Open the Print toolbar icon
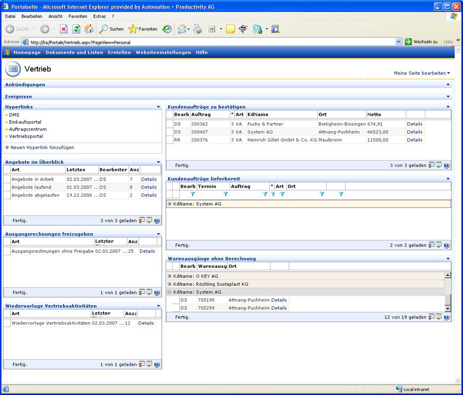This screenshot has width=463, height=395. [197, 29]
